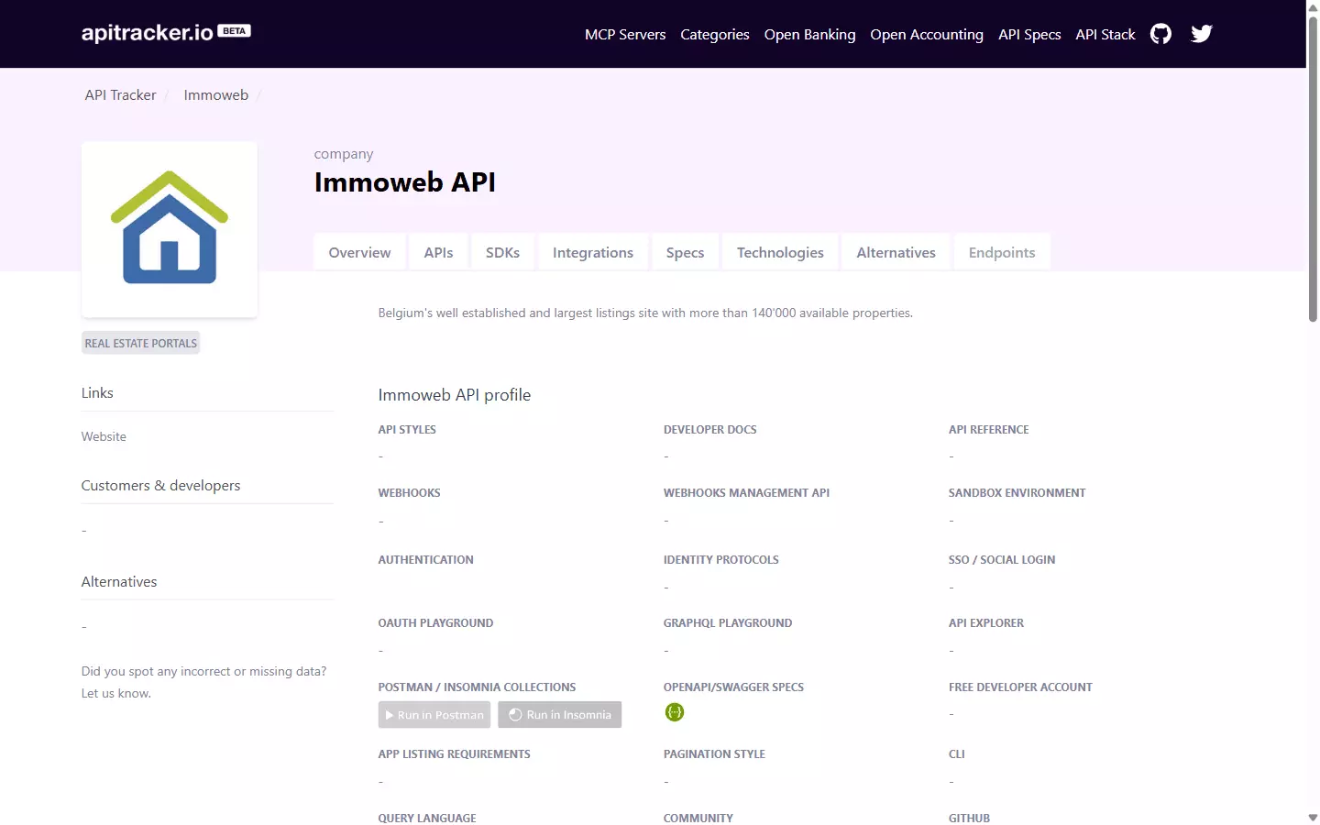Screen dimensions: 1320x825
Task: Open the Website link under Links
Action: pyautogui.click(x=104, y=436)
